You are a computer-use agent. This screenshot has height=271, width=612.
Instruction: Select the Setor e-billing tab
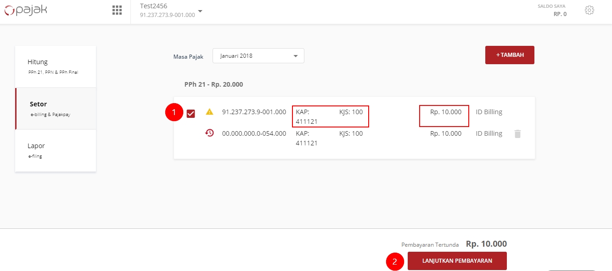(x=56, y=109)
